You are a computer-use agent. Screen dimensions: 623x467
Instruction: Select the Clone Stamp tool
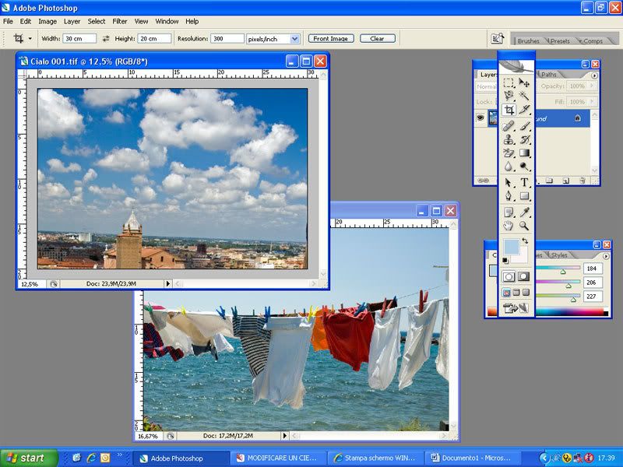point(509,139)
